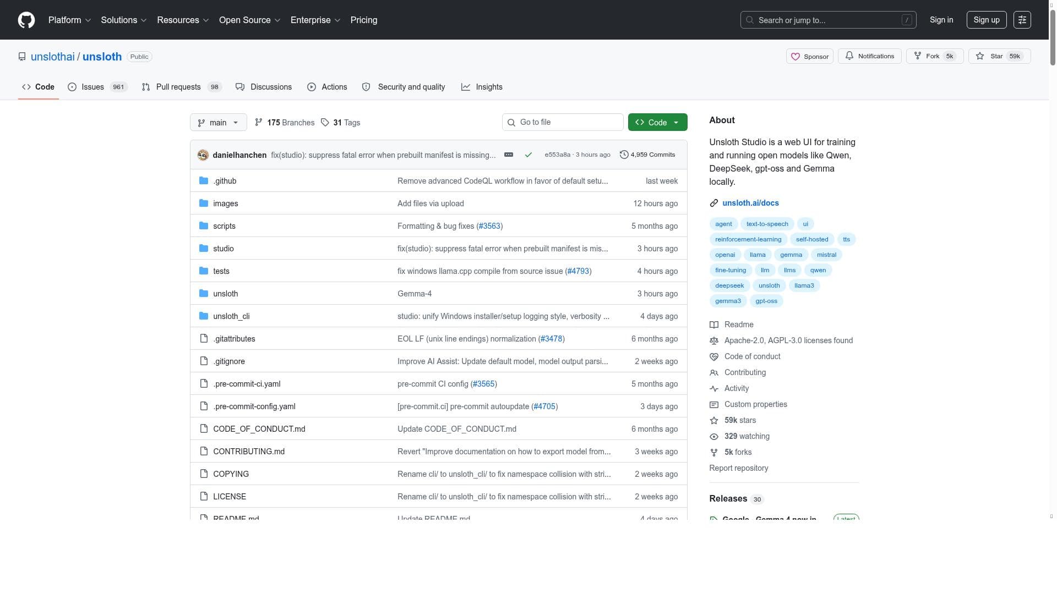Expand the Open Source menu
Image resolution: width=1057 pixels, height=594 pixels.
pos(250,20)
